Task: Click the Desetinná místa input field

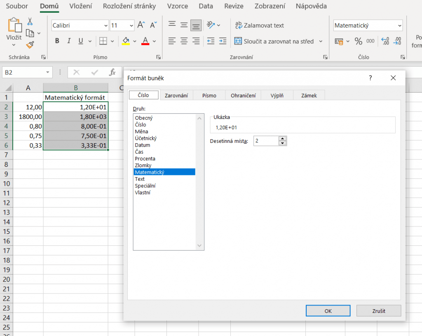Action: 266,141
